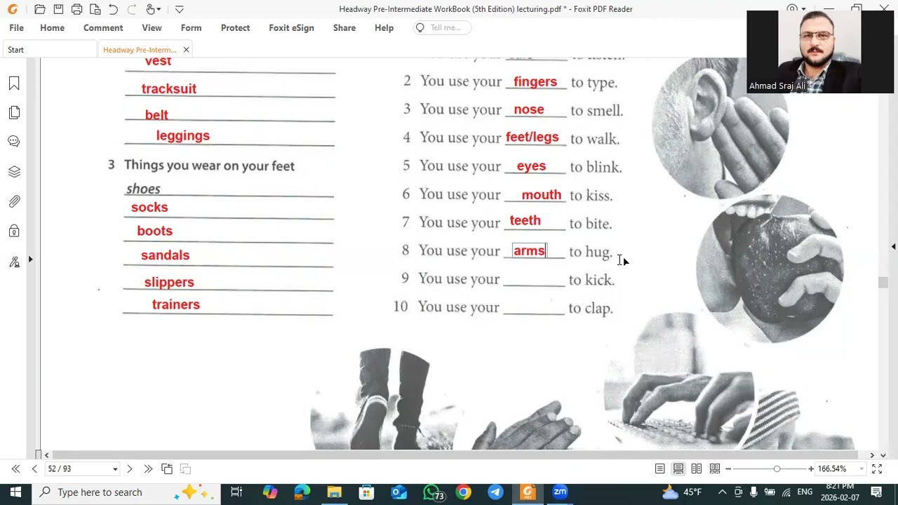Show hidden system tray icons
Screen dimensions: 898x505
coord(722,492)
